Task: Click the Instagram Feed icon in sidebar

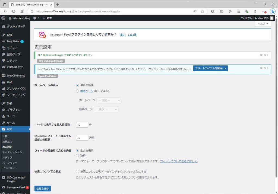Action: [4, 187]
